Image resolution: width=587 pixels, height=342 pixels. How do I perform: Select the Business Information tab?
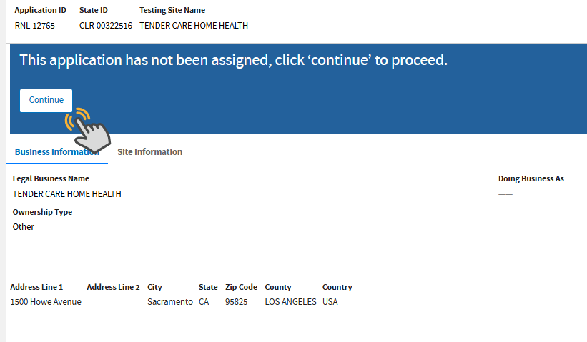pyautogui.click(x=56, y=152)
